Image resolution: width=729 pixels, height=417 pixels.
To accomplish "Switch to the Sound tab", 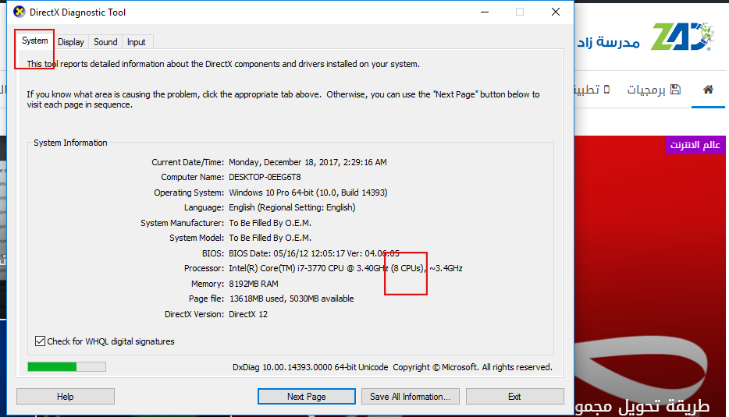I will pos(105,42).
